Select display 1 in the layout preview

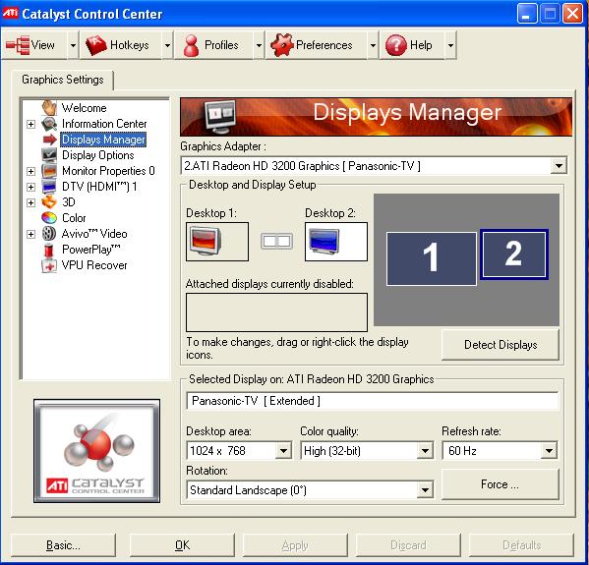pyautogui.click(x=432, y=258)
